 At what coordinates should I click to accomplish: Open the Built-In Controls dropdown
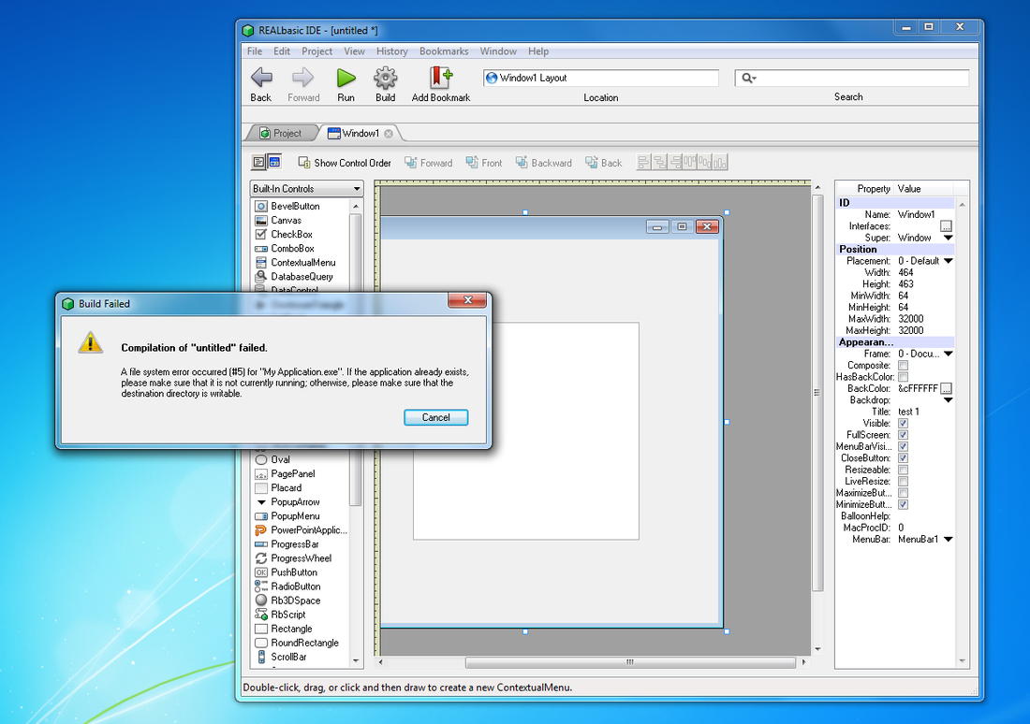(x=307, y=188)
